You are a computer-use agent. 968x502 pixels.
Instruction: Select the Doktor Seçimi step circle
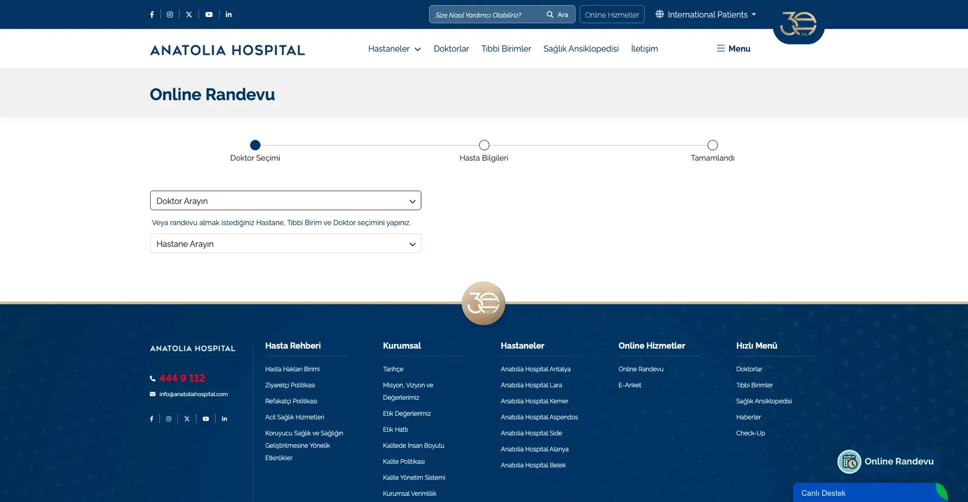pos(255,145)
